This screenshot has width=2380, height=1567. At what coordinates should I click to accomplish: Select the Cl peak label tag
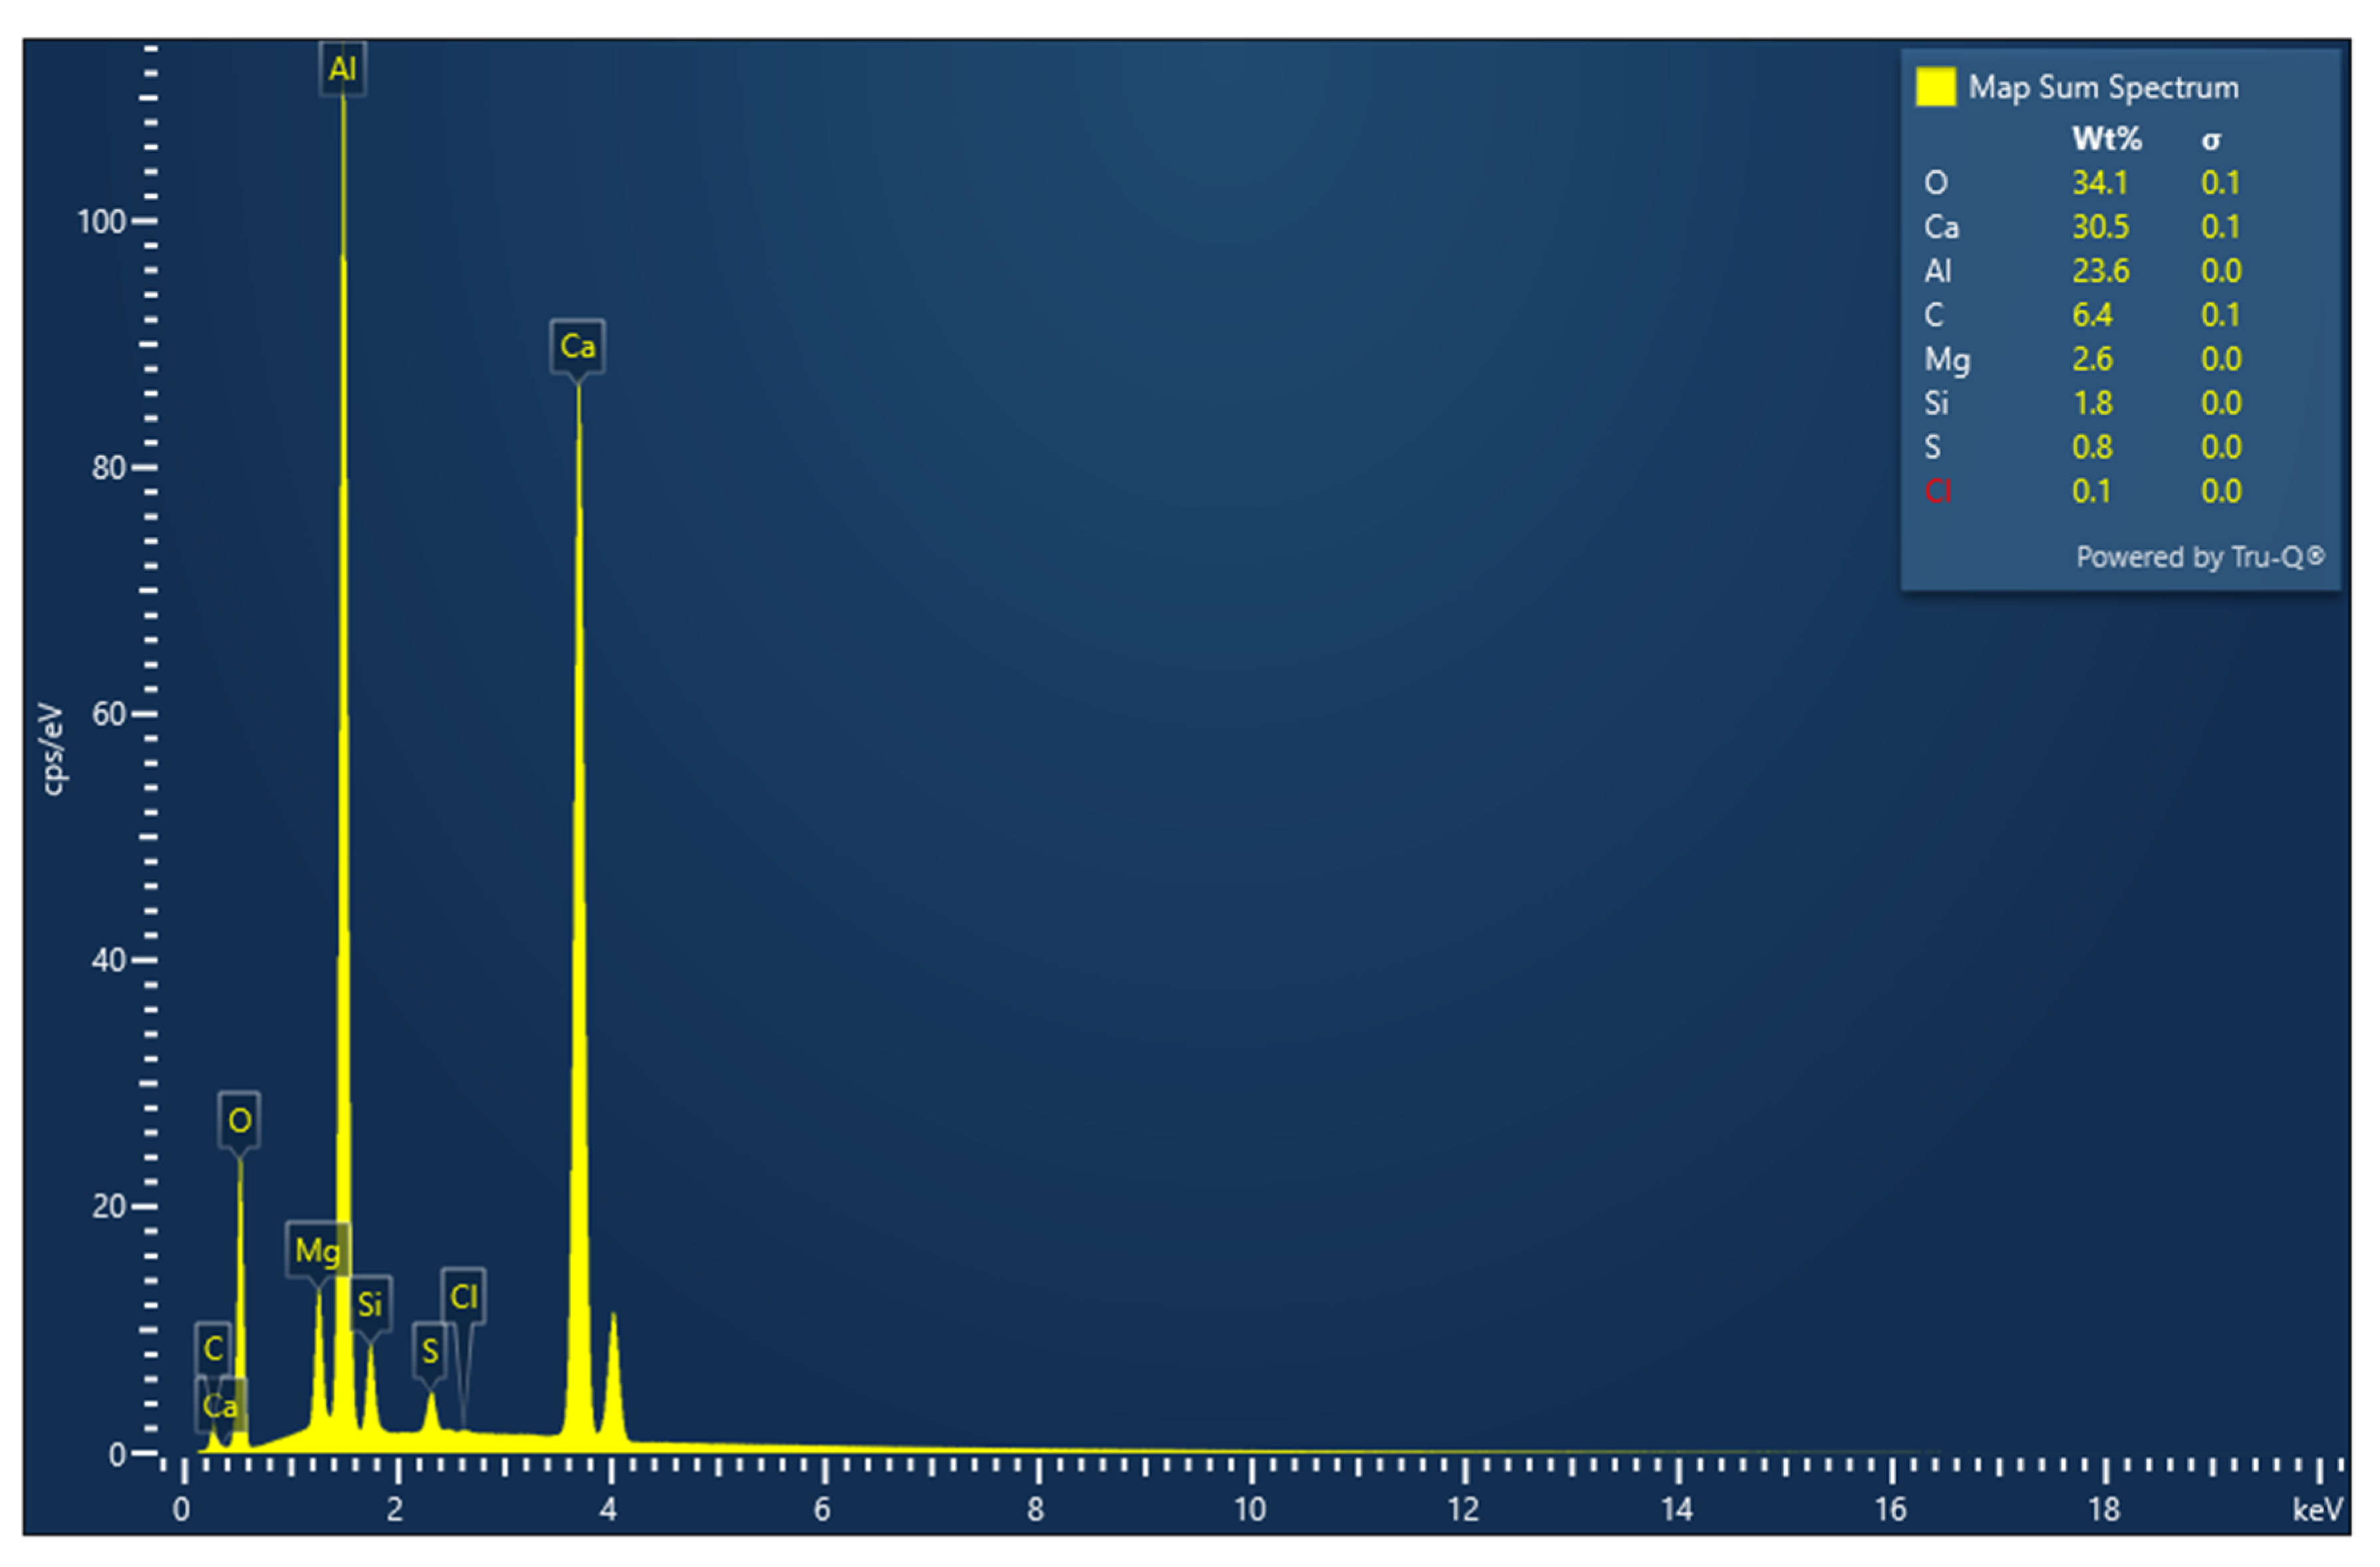463,1297
